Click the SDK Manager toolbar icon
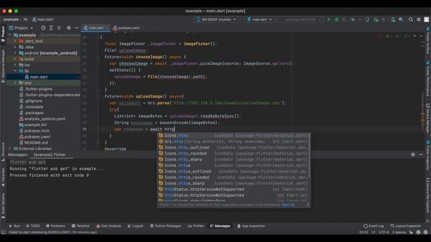 coord(401,19)
